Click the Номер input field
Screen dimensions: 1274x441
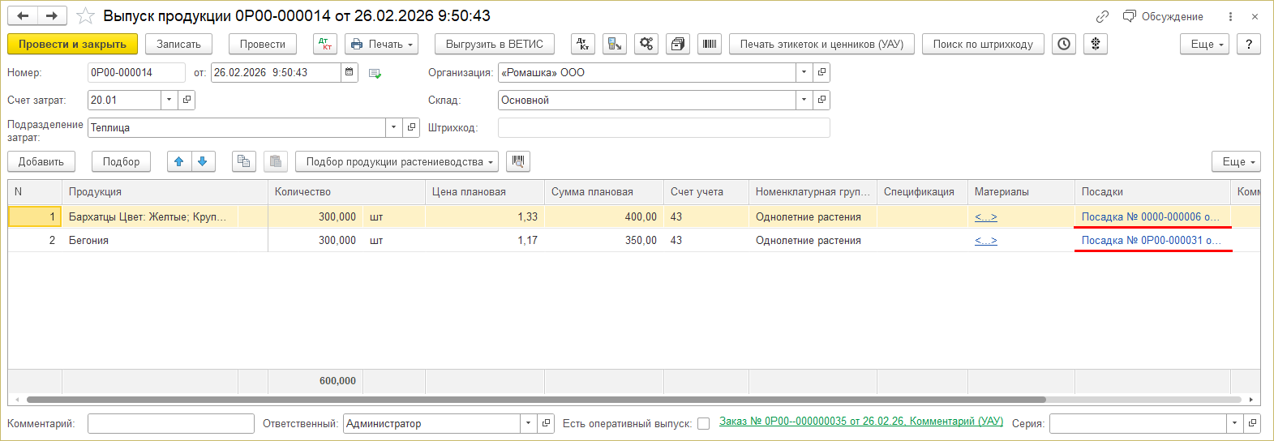click(x=136, y=72)
